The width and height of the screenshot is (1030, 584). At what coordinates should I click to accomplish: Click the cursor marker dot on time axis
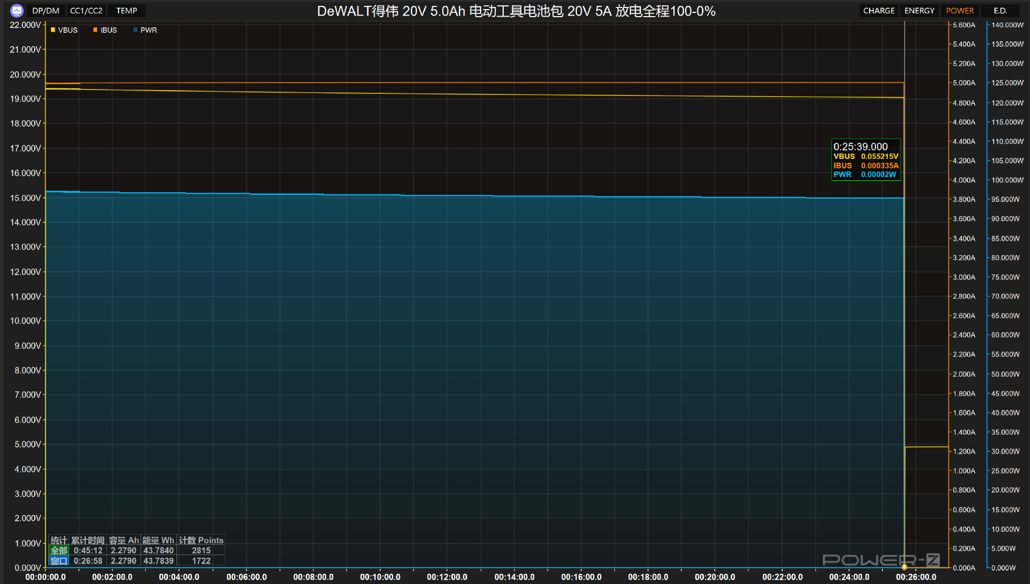coord(904,567)
